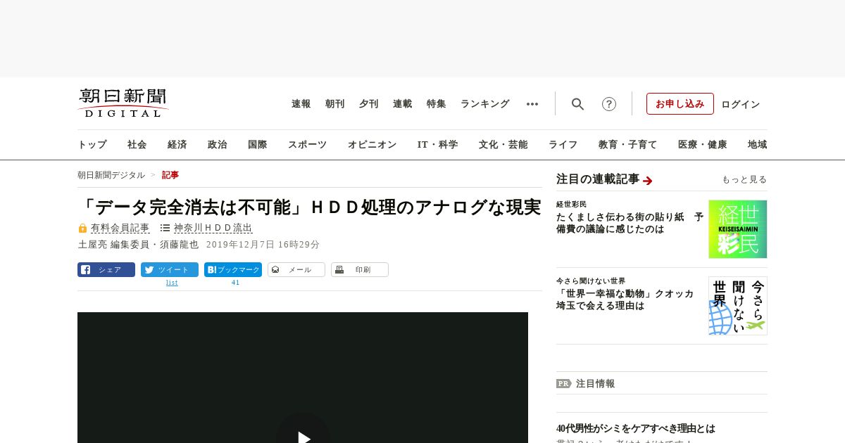Click the 経世彩民 series label

(x=571, y=204)
